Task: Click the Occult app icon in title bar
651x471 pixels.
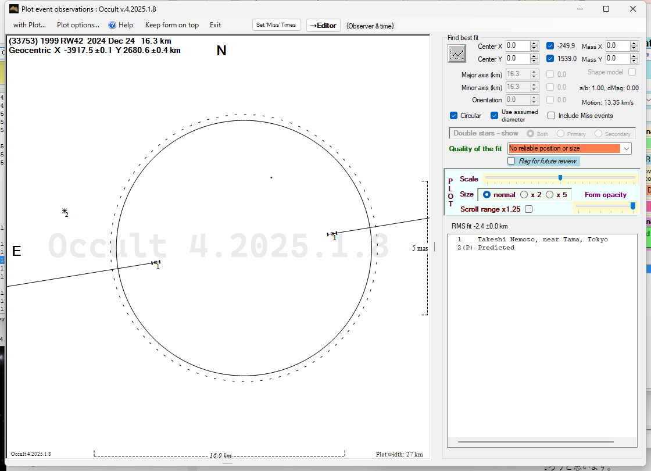Action: coord(14,9)
